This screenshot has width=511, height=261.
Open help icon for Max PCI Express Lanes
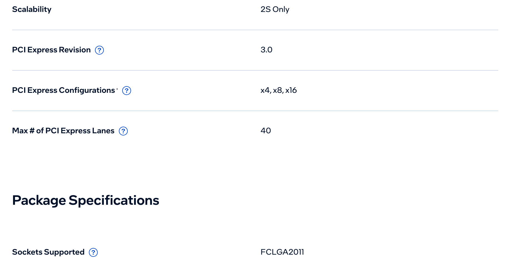[x=123, y=131]
